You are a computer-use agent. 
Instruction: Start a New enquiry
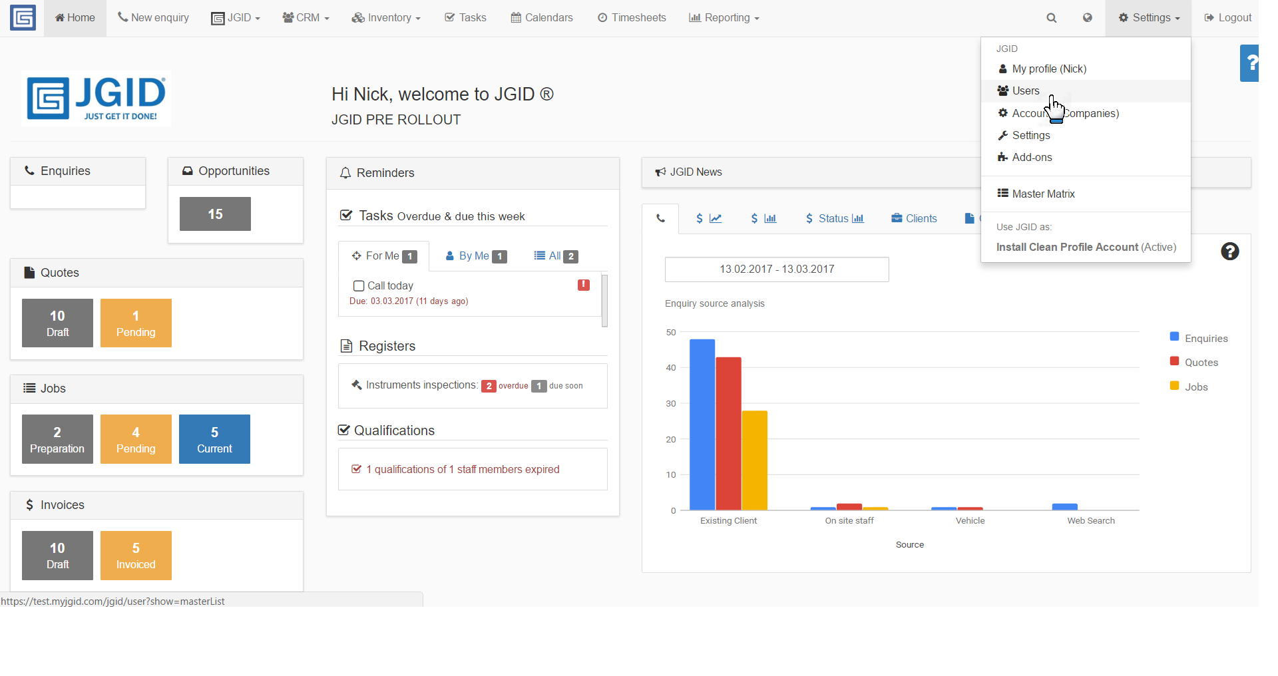pos(153,18)
